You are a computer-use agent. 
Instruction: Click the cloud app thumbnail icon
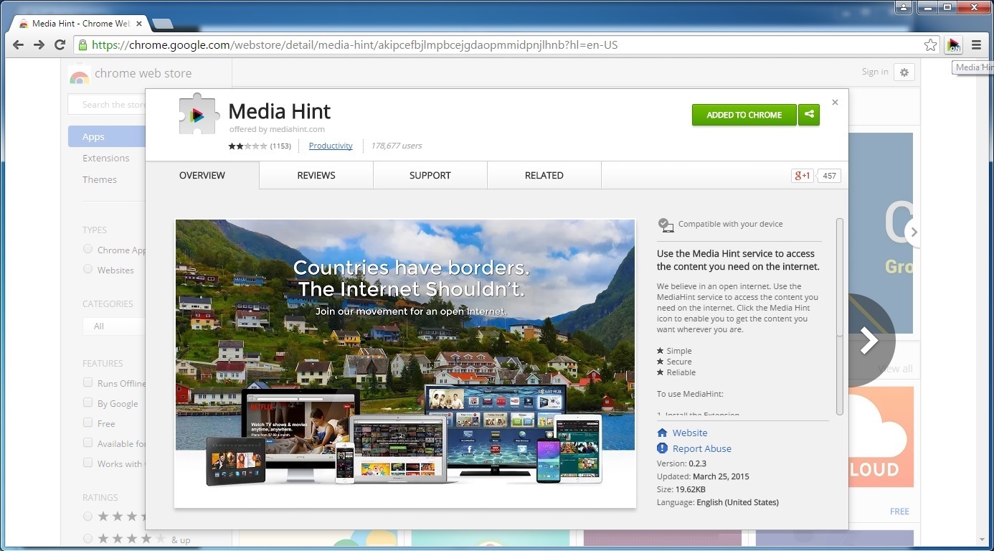[x=881, y=437]
